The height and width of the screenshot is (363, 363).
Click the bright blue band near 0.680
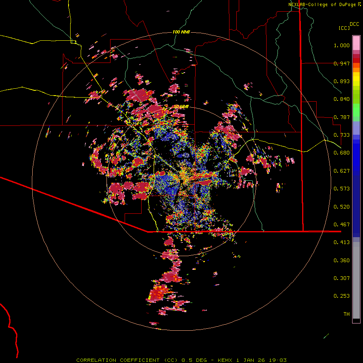(x=356, y=155)
